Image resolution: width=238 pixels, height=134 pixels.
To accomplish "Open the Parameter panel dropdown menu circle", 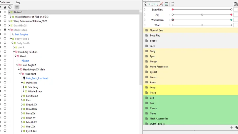I will point(145,4).
